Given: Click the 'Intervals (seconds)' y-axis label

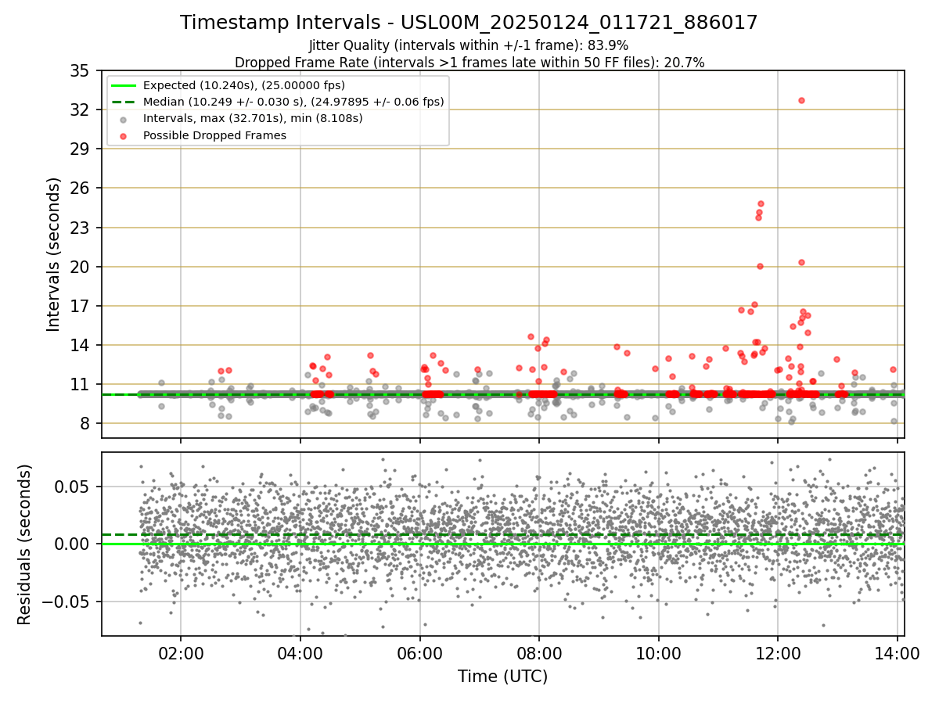Looking at the screenshot, I should click(53, 254).
